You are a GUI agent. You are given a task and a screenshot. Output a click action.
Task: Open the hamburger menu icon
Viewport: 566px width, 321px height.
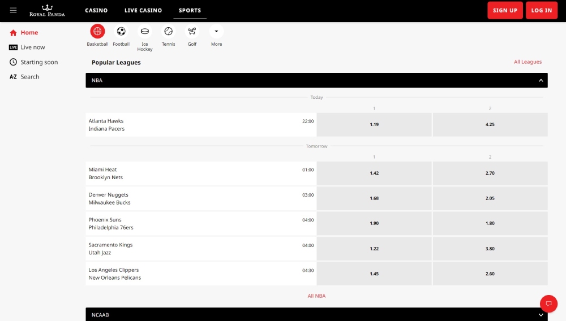coord(14,10)
